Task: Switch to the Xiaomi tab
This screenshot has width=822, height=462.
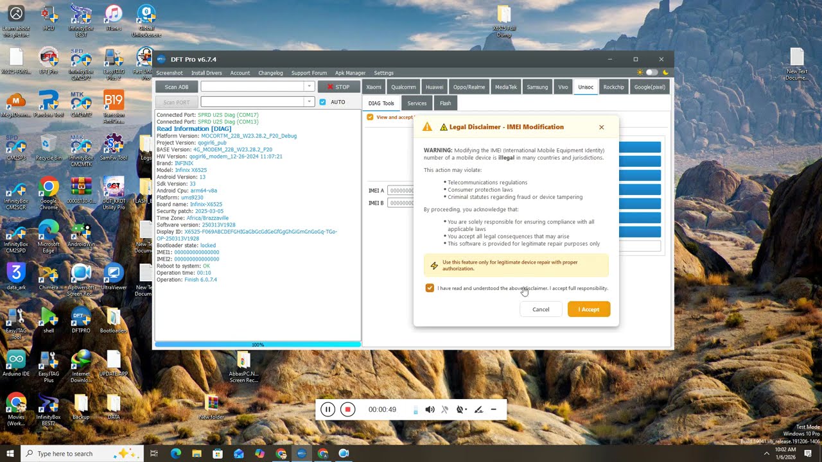Action: pos(374,87)
